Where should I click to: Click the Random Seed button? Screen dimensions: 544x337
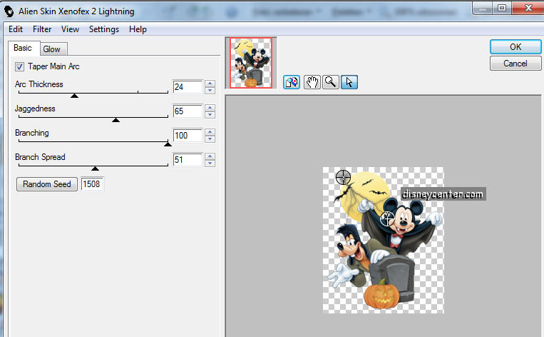click(47, 184)
